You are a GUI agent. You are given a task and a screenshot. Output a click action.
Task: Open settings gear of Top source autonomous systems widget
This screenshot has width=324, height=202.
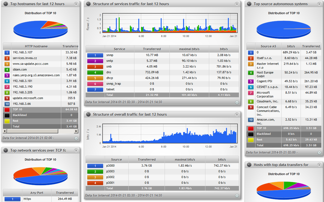319,153
